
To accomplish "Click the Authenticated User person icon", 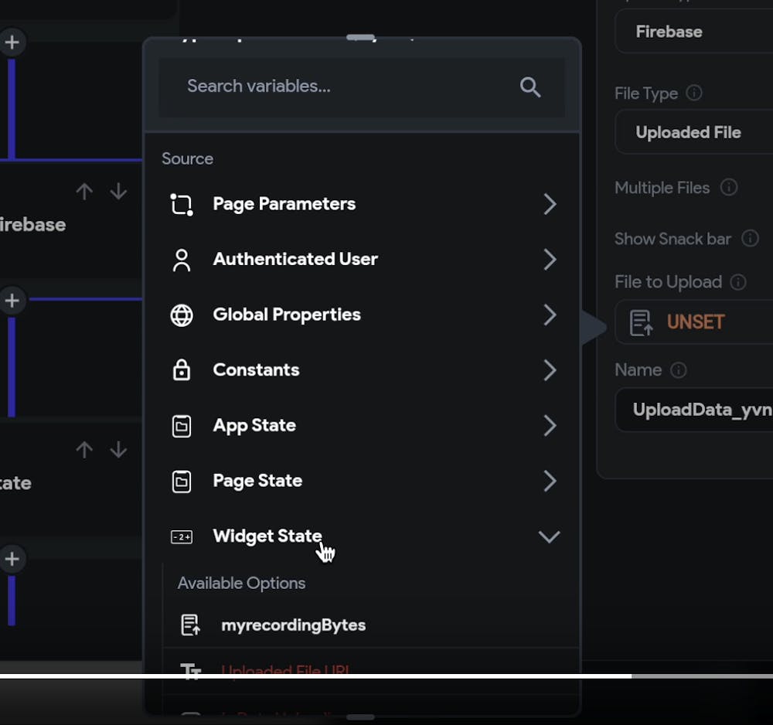I will pos(182,259).
